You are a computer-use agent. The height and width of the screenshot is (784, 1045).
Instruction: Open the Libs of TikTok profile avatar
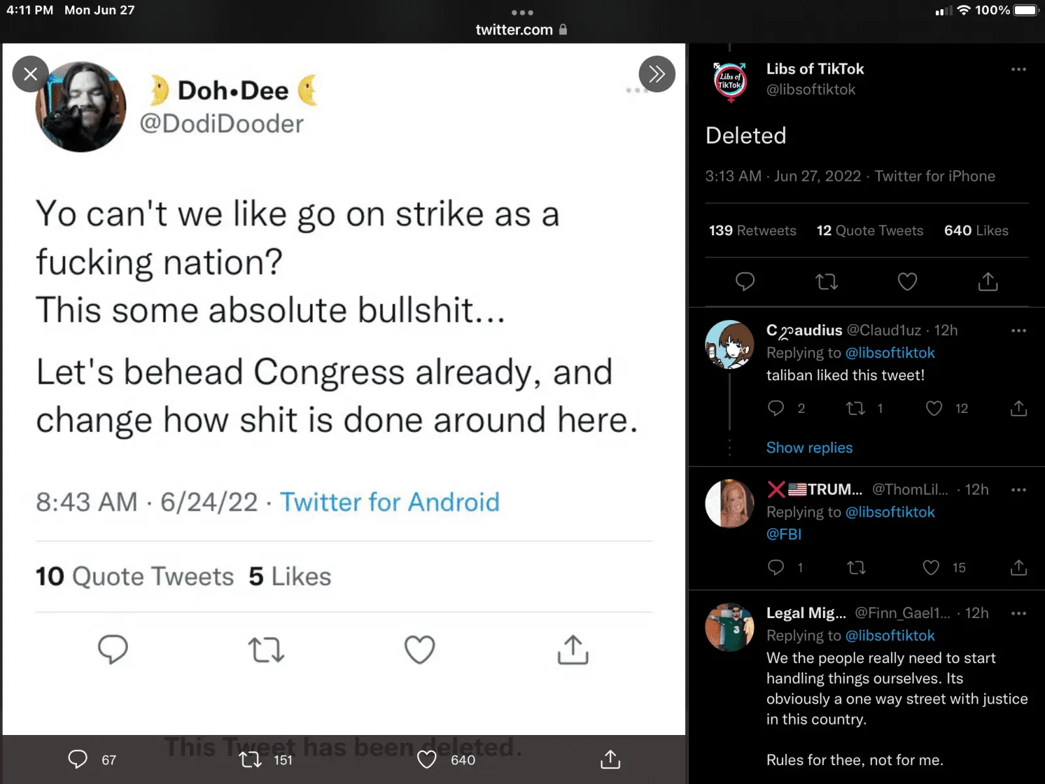(730, 82)
